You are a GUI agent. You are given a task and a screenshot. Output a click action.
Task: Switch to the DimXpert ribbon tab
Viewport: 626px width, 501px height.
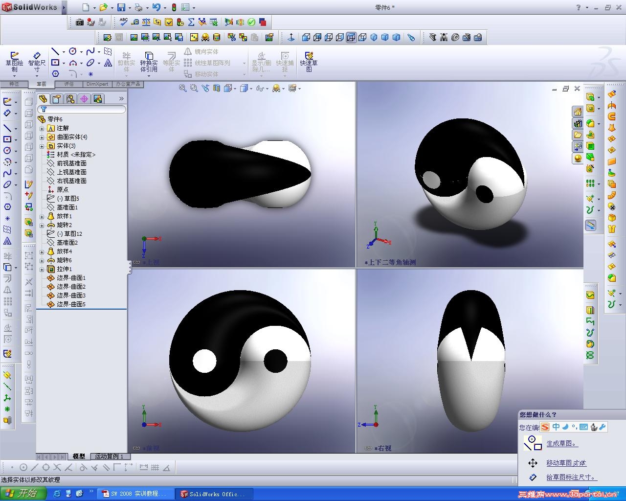pos(97,84)
